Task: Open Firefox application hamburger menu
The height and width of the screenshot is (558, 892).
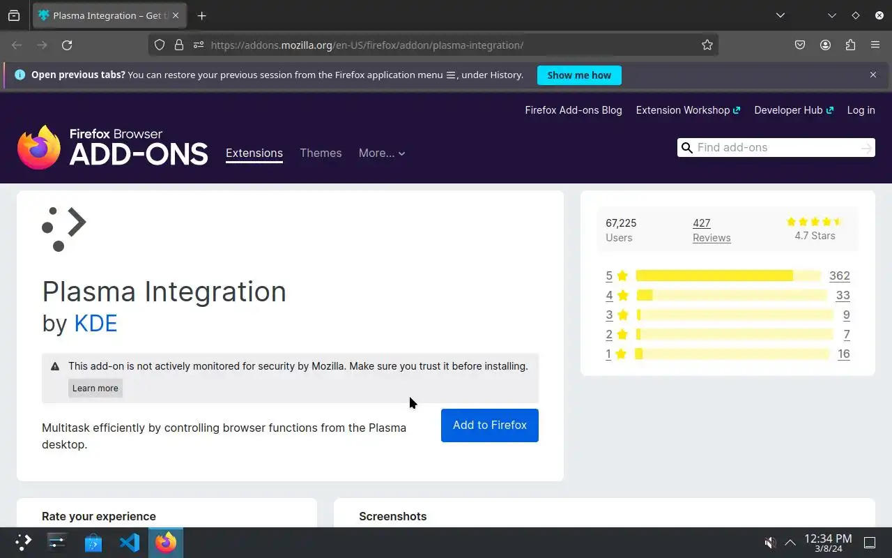Action: 875,45
